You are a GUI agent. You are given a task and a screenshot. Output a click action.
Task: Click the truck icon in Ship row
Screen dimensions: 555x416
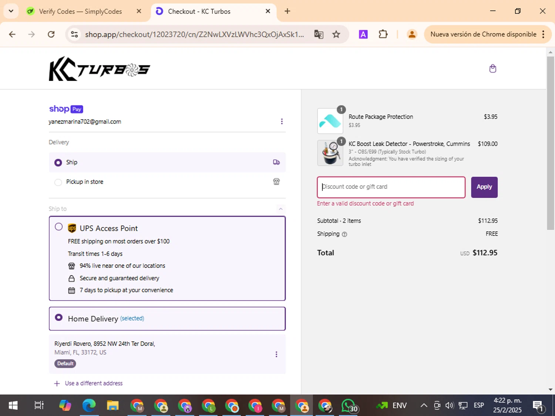tap(276, 162)
